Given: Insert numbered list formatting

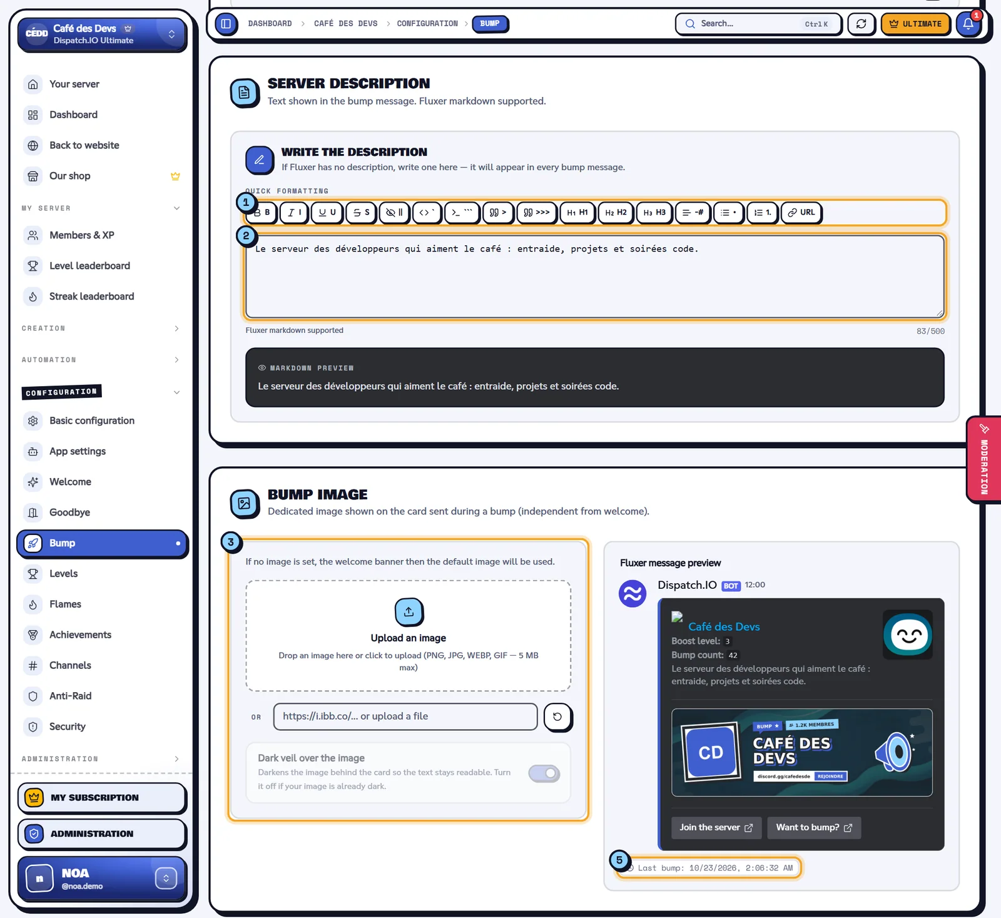Looking at the screenshot, I should [762, 213].
